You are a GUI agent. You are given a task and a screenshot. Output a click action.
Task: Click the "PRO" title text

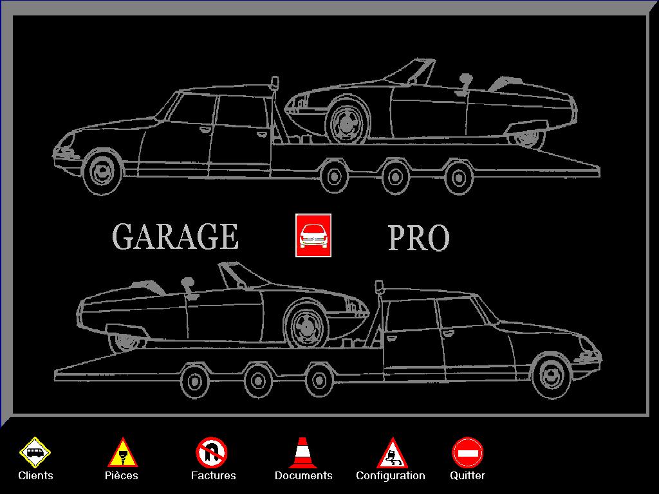(418, 238)
